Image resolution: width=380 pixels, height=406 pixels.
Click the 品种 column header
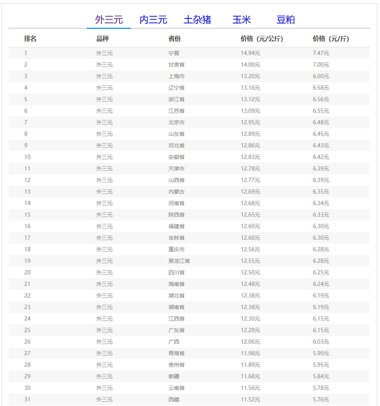coord(103,39)
